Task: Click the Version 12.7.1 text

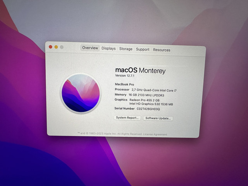Action: click(125, 76)
